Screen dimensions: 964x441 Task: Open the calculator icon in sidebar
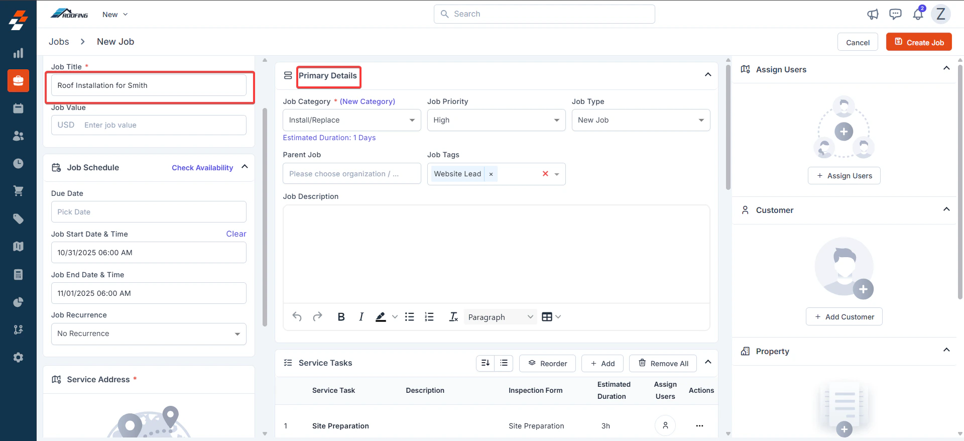(18, 274)
